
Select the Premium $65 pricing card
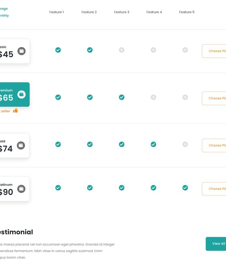(15, 95)
